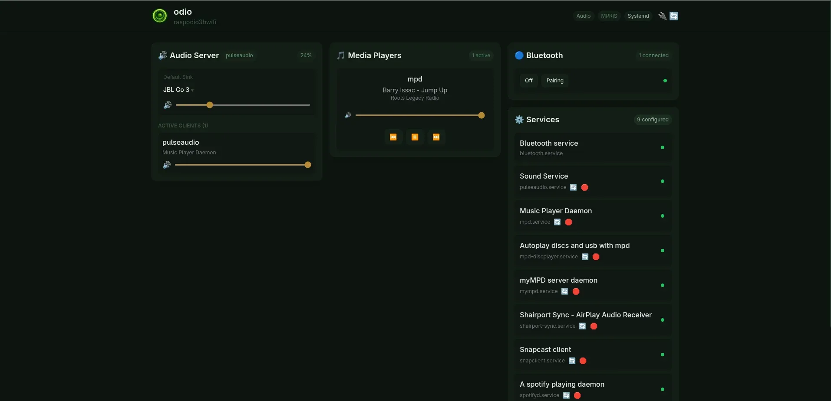The width and height of the screenshot is (831, 401).
Task: Click the 24% volume badge
Action: point(306,55)
